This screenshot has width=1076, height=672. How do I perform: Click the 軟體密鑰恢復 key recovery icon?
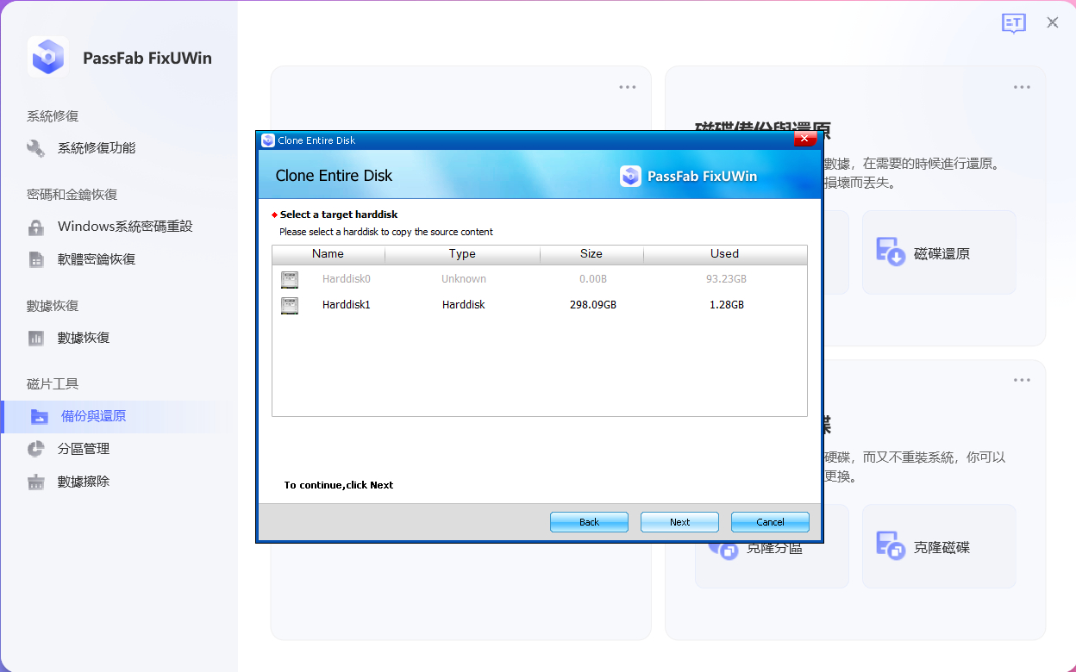[35, 258]
